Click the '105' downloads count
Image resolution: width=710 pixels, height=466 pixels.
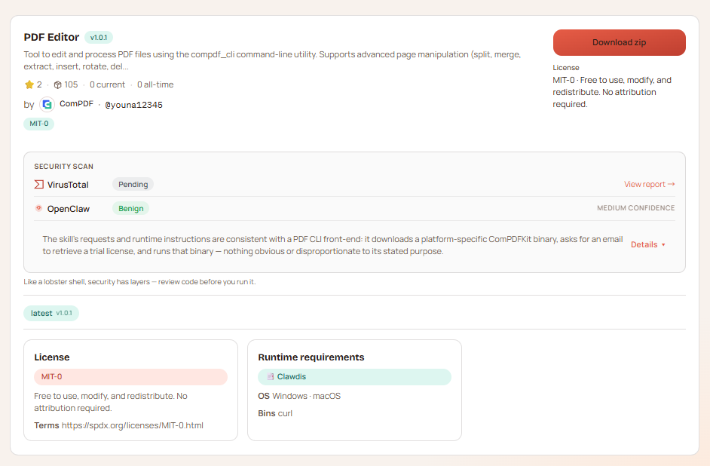(71, 84)
